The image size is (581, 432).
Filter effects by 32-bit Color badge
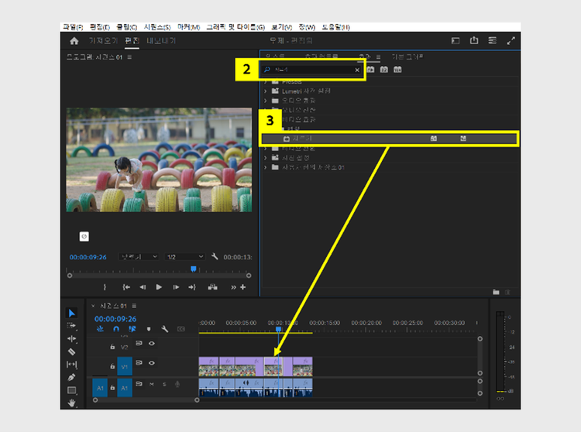[x=384, y=70]
